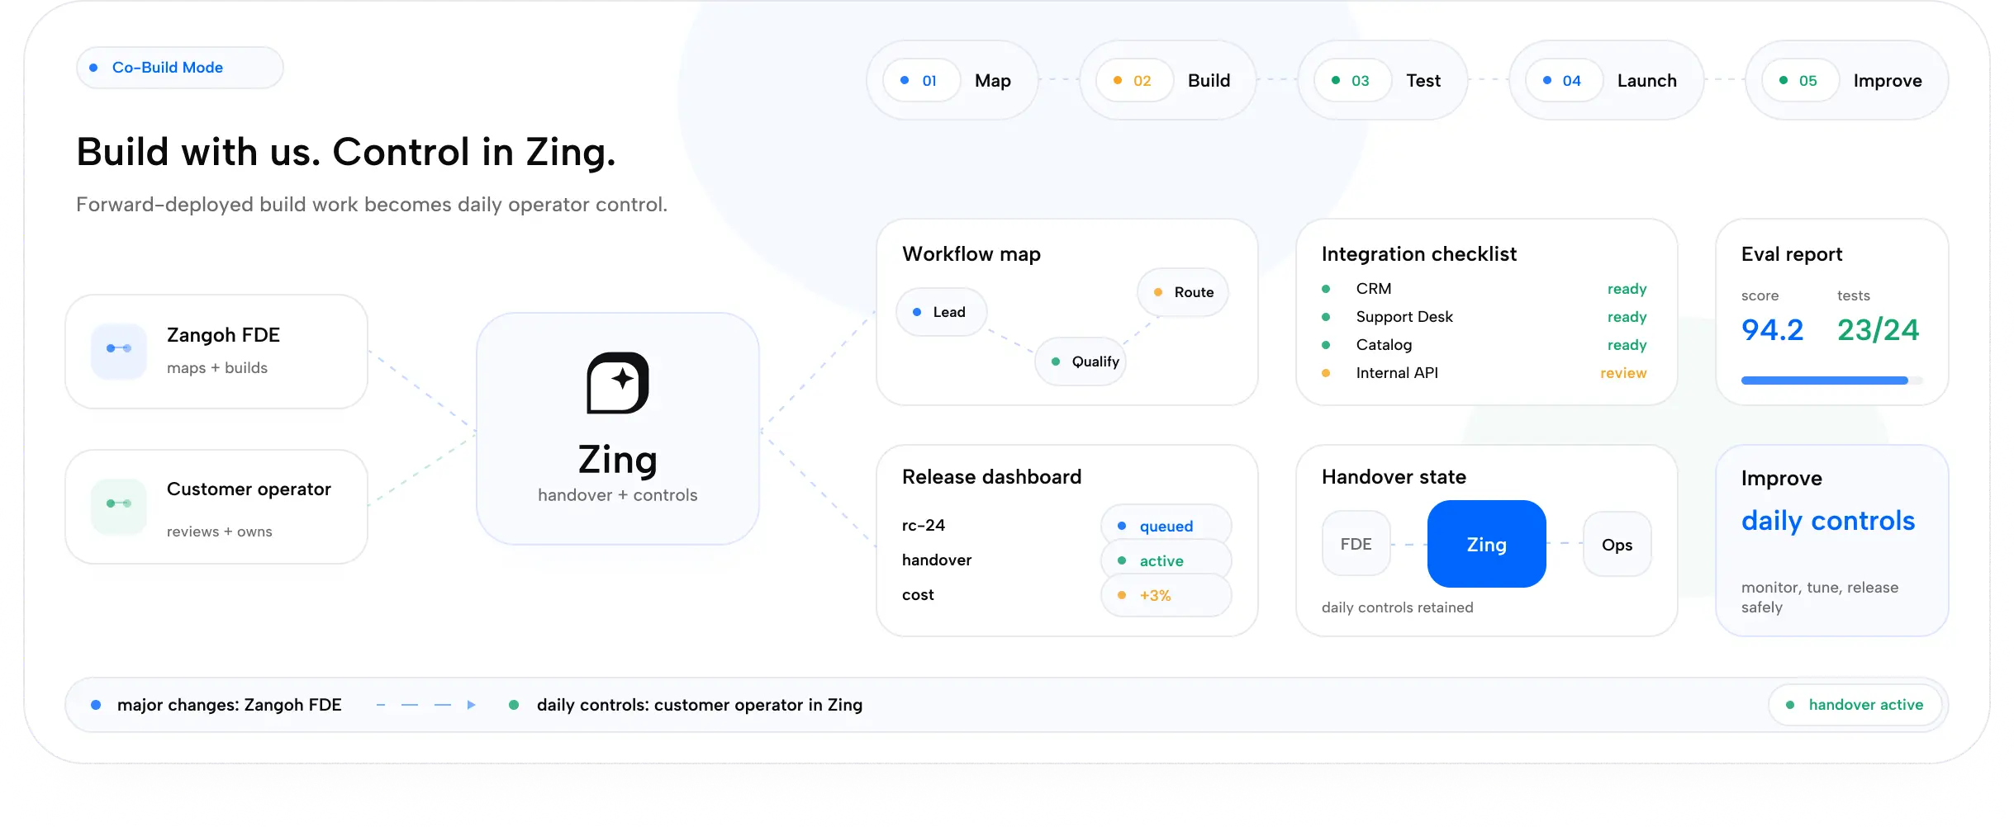The width and height of the screenshot is (2014, 827).
Task: Click the Support Desk checklist row
Action: pos(1484,317)
